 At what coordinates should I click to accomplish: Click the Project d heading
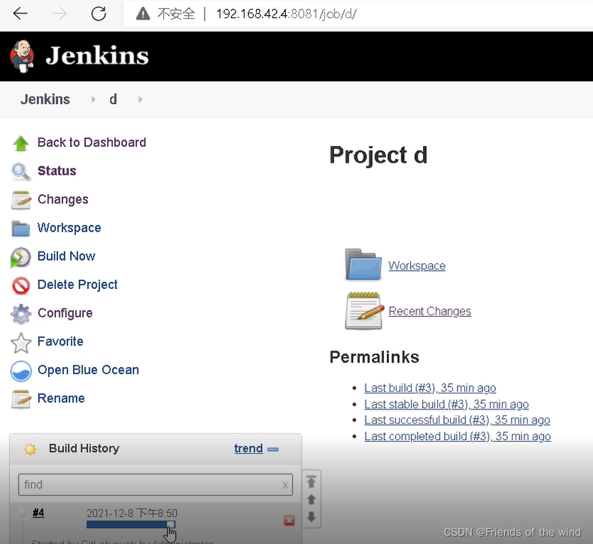pyautogui.click(x=379, y=155)
